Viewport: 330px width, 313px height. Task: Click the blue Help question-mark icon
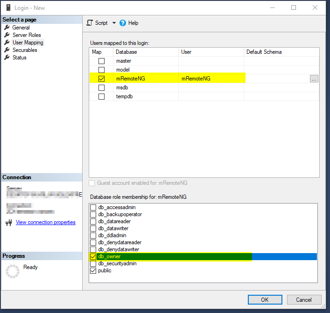coord(123,23)
